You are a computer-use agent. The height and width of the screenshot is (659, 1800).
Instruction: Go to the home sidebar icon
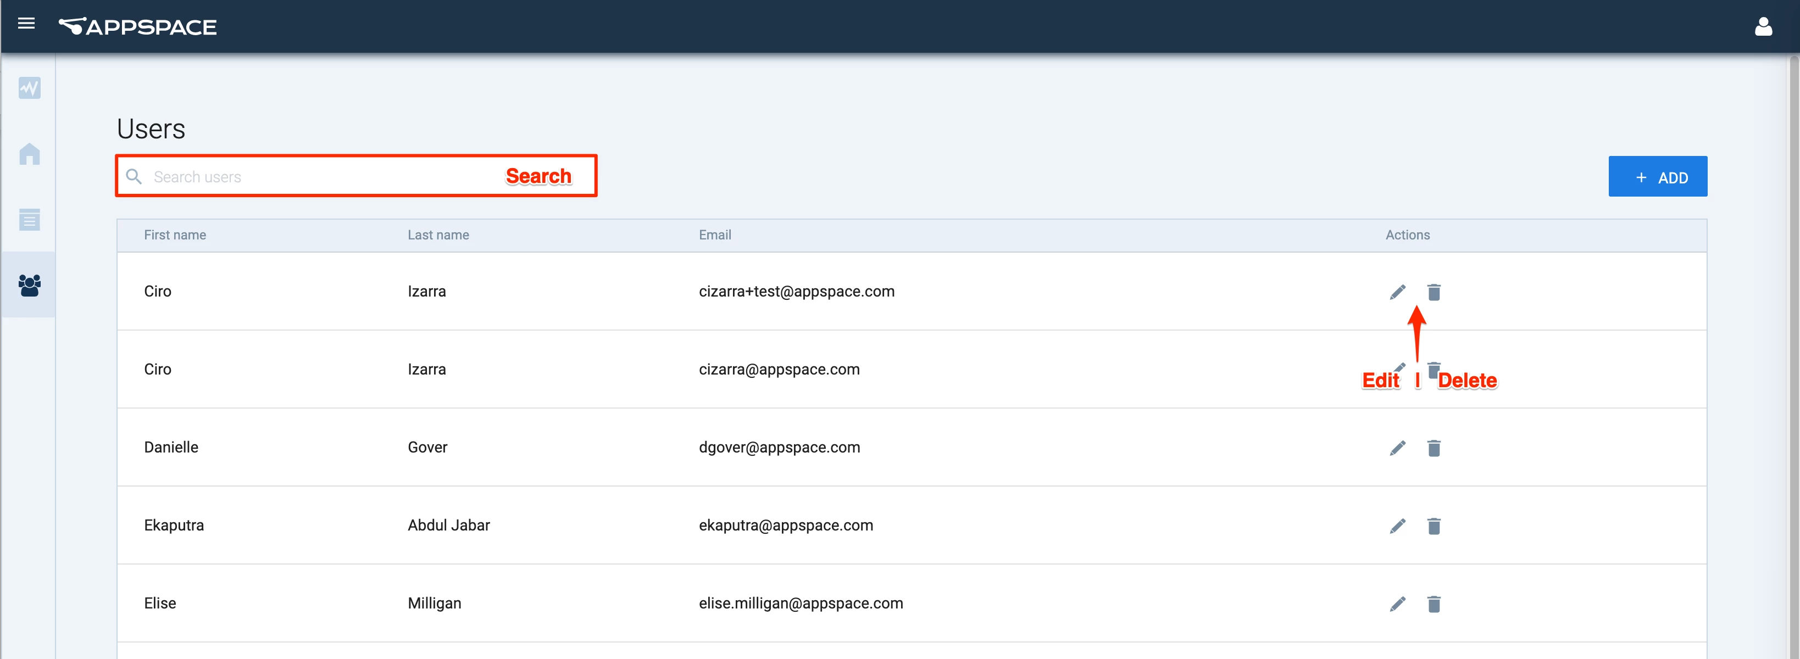pos(29,154)
